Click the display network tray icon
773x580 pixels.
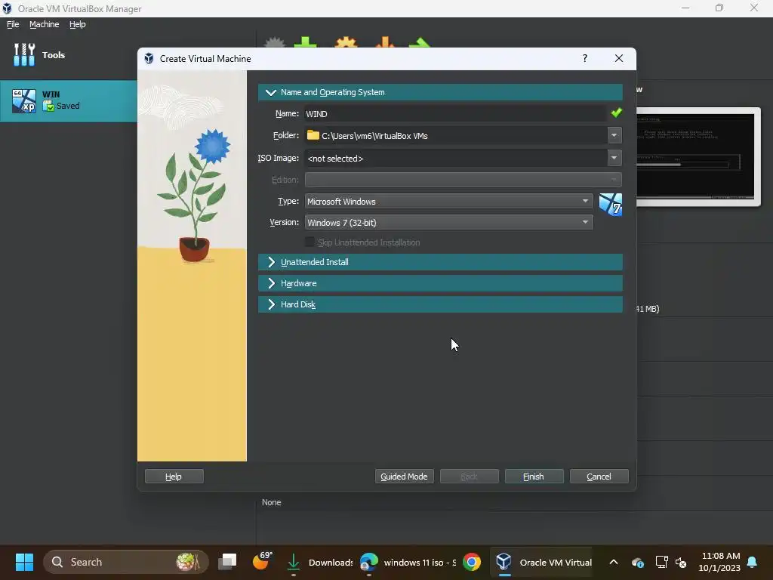[661, 562]
